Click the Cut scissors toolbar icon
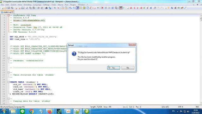202x114 pixels. tap(27, 8)
